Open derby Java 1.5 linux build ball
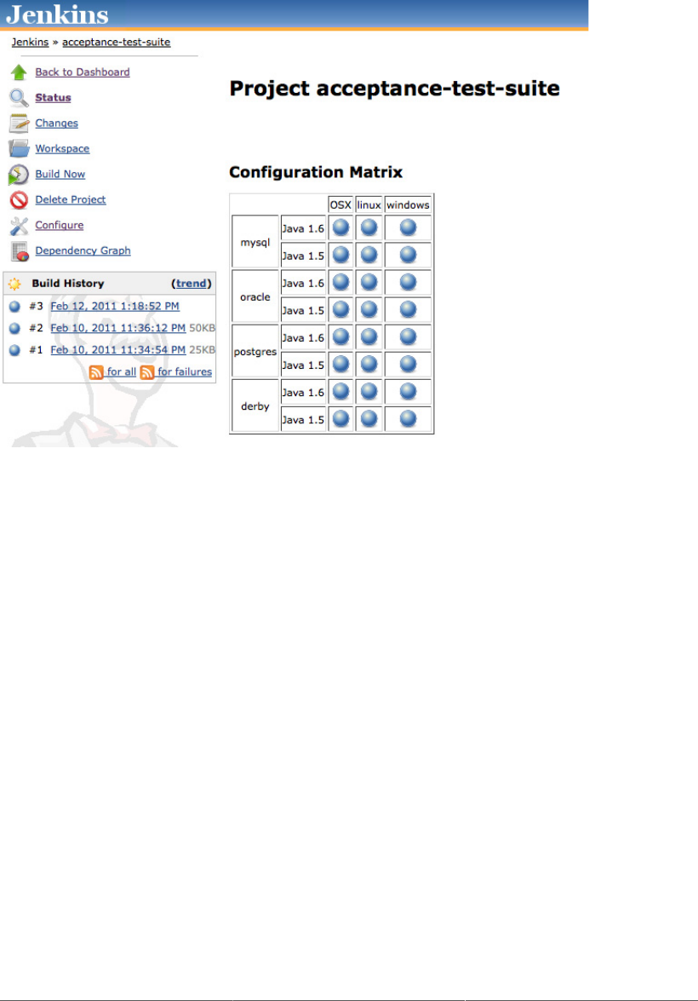The height and width of the screenshot is (1001, 698). click(x=369, y=419)
